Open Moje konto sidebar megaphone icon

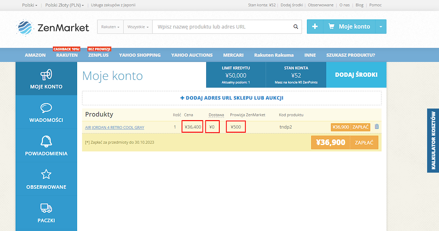pos(46,75)
